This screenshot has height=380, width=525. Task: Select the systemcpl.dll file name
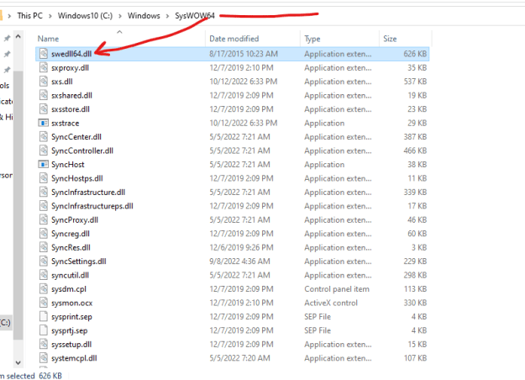(74, 358)
